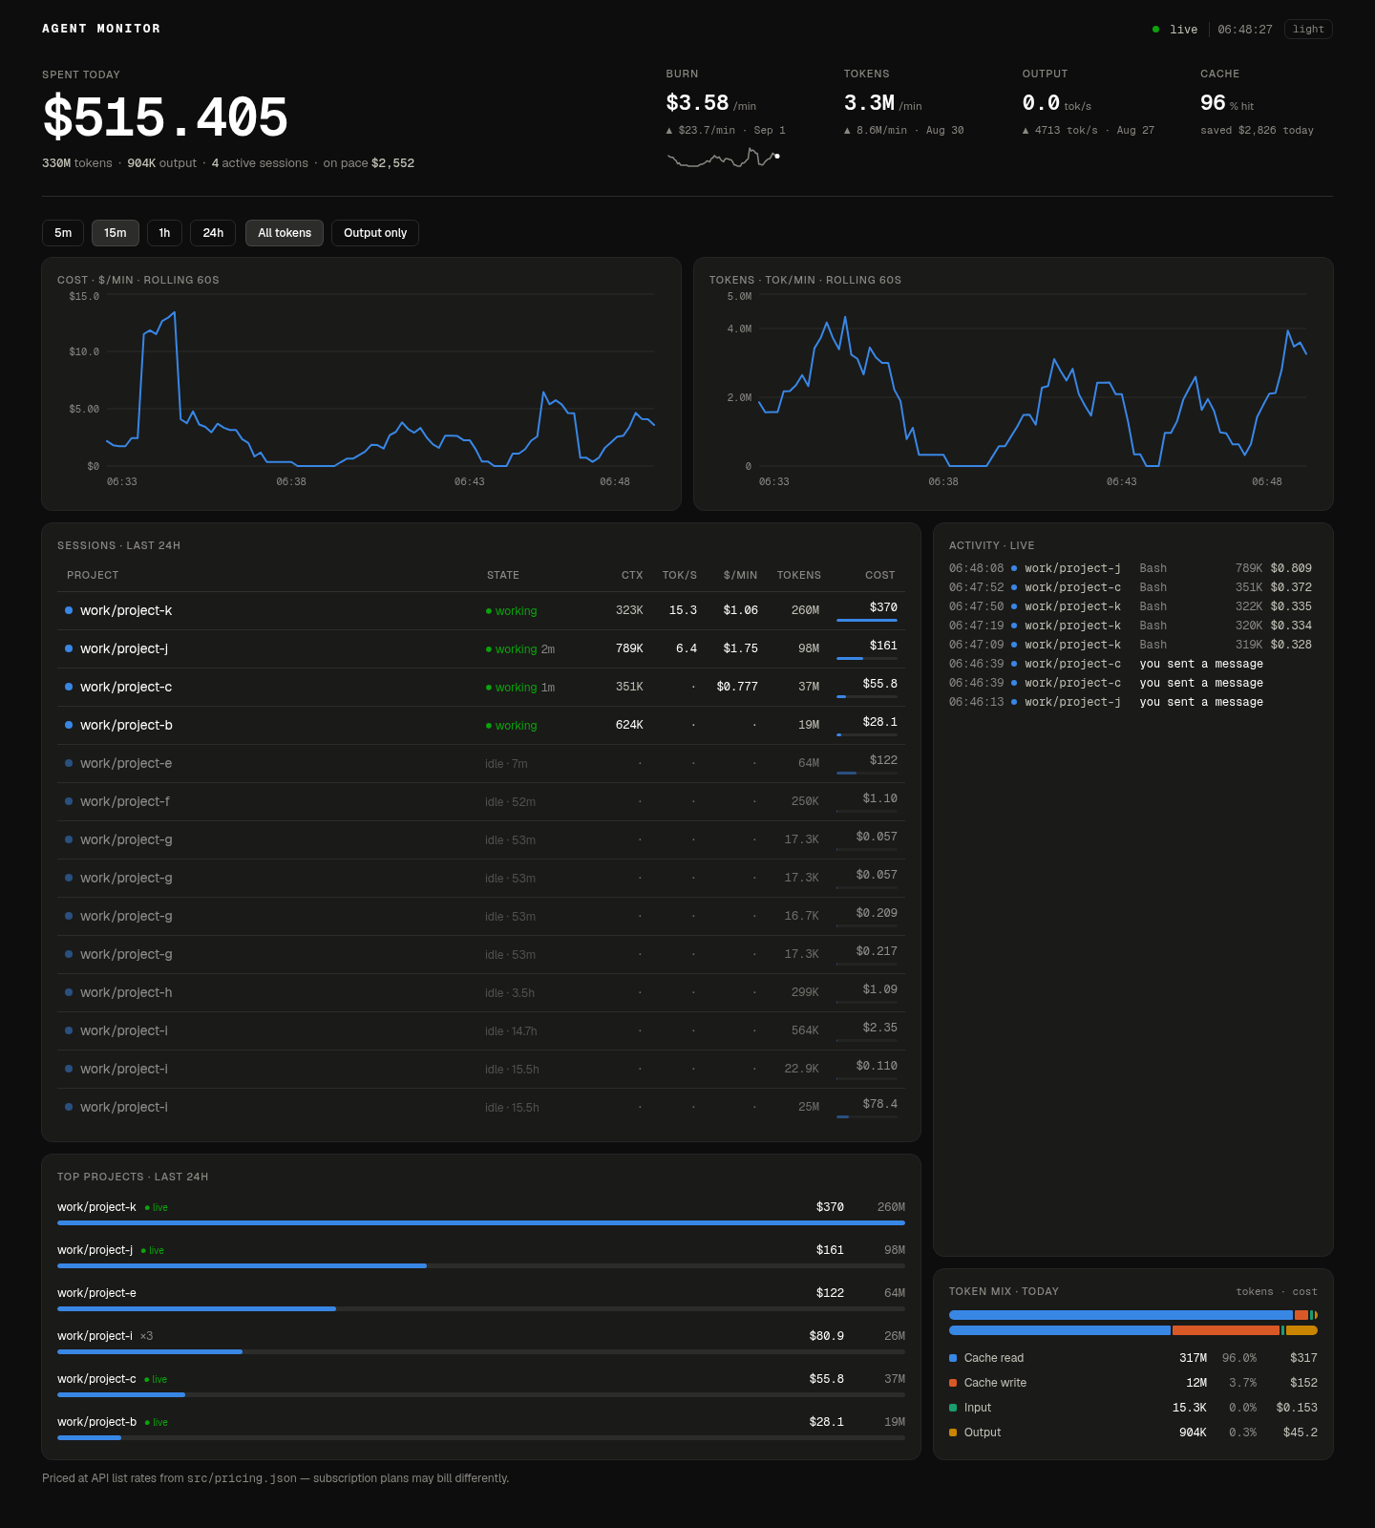Click the green live status dot
Screen dimensions: 1375x1528
click(1155, 30)
